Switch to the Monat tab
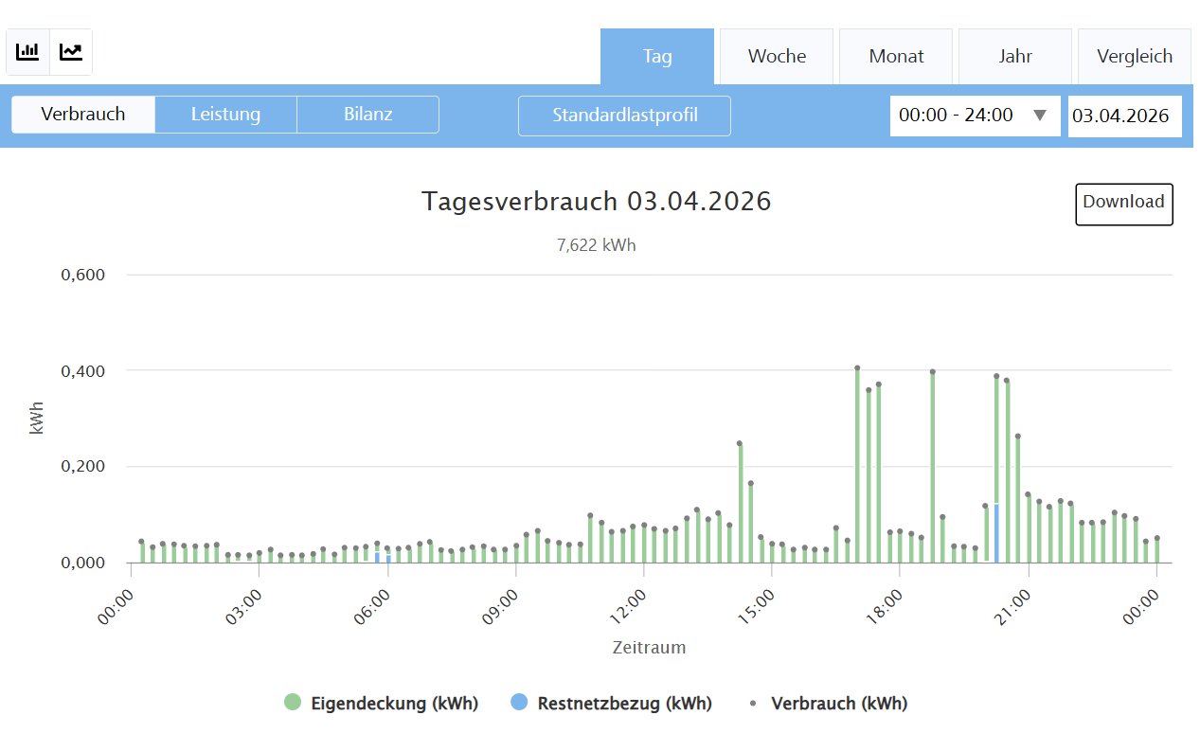 pyautogui.click(x=896, y=57)
